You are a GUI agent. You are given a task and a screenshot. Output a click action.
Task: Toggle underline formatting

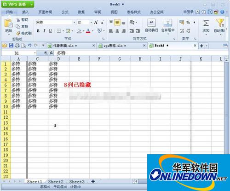(51, 31)
